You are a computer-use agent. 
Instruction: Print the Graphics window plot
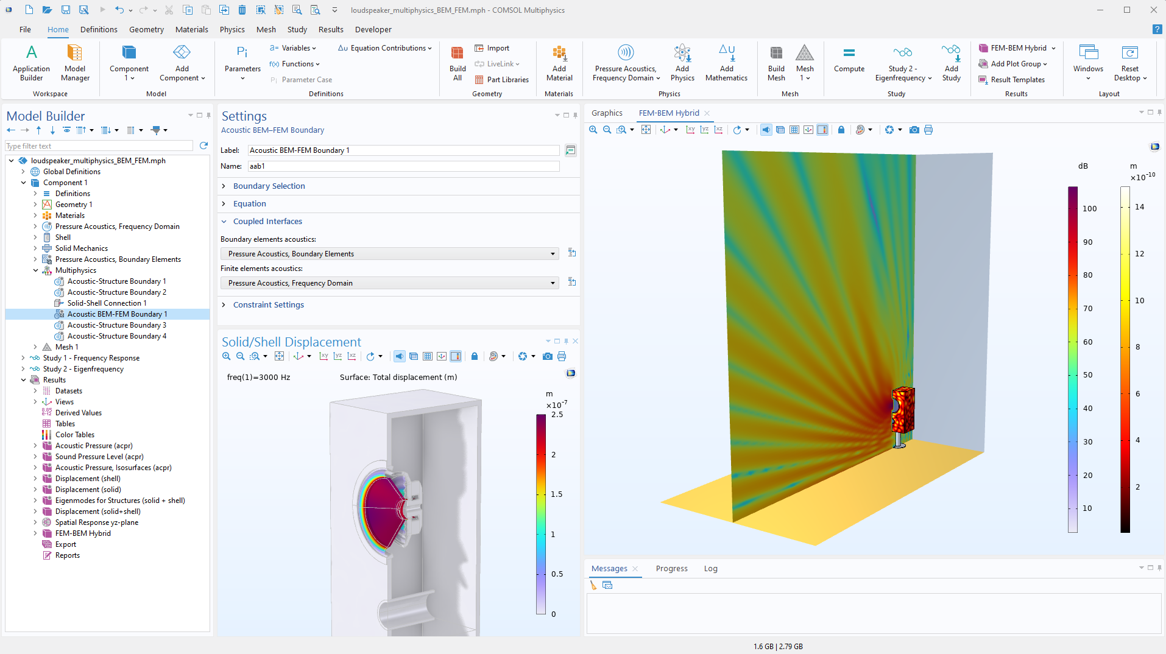click(928, 130)
